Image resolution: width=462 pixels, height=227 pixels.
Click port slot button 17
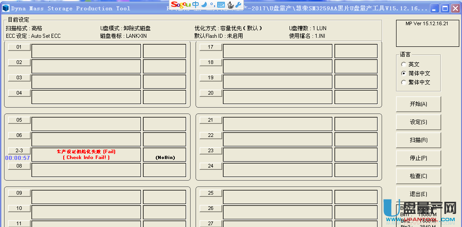pyautogui.click(x=210, y=47)
